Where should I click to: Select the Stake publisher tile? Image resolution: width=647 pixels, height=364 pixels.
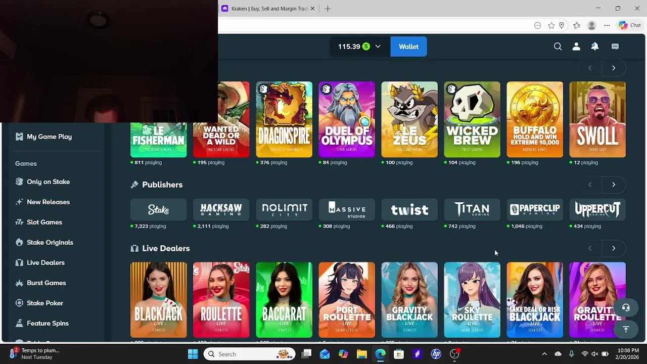[159, 209]
